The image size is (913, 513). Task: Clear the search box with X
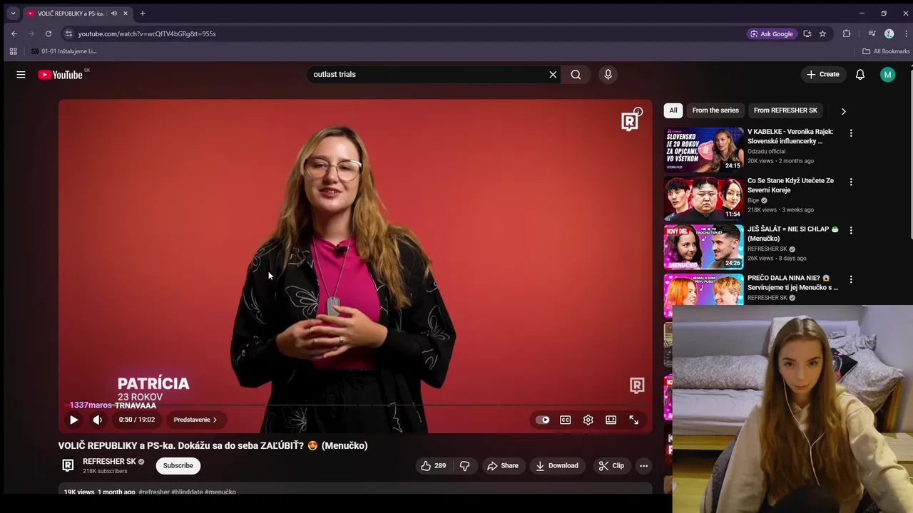553,74
